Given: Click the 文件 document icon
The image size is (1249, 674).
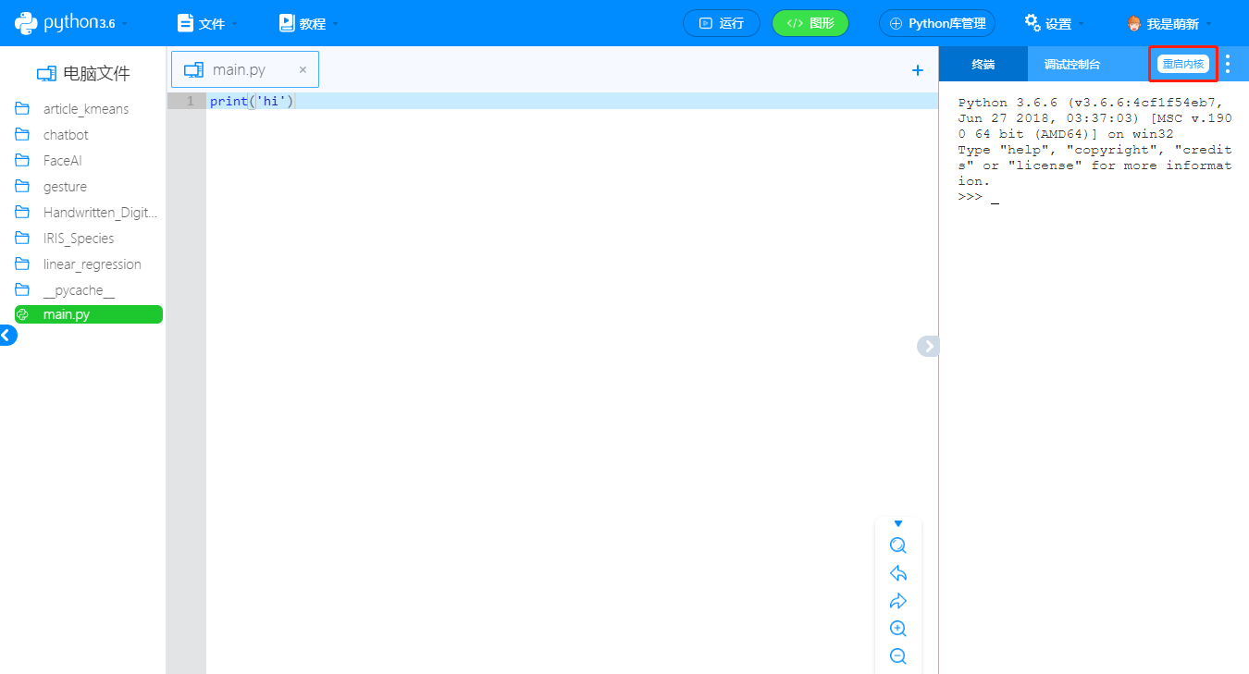Looking at the screenshot, I should pyautogui.click(x=185, y=23).
